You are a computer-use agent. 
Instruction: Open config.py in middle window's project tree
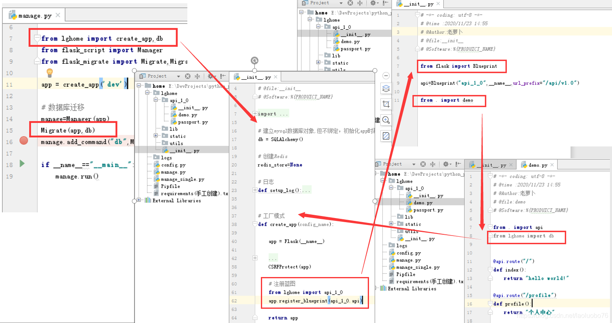(170, 165)
